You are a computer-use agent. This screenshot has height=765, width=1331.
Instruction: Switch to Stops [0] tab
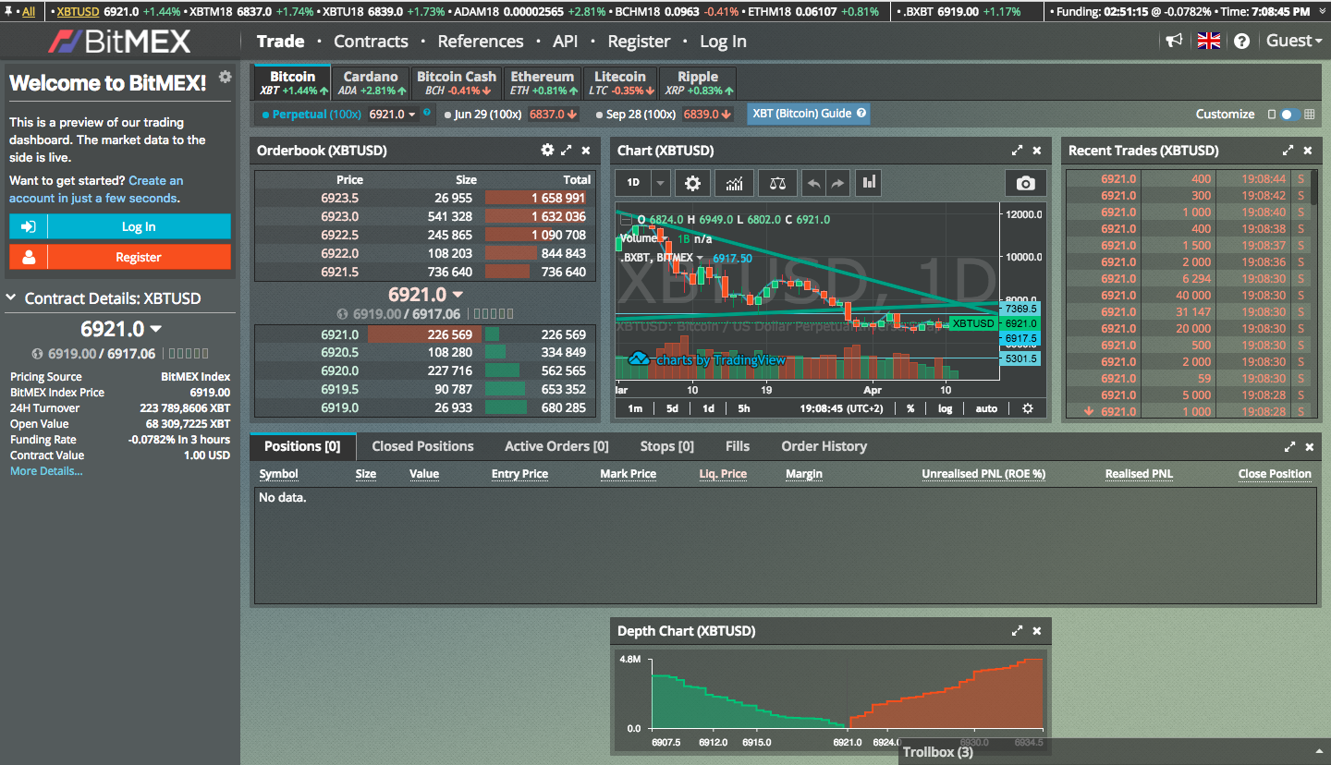point(666,446)
